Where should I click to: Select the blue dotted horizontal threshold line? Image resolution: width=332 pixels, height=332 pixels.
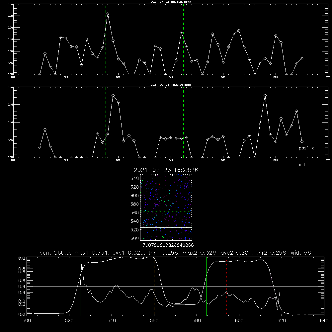(175, 294)
